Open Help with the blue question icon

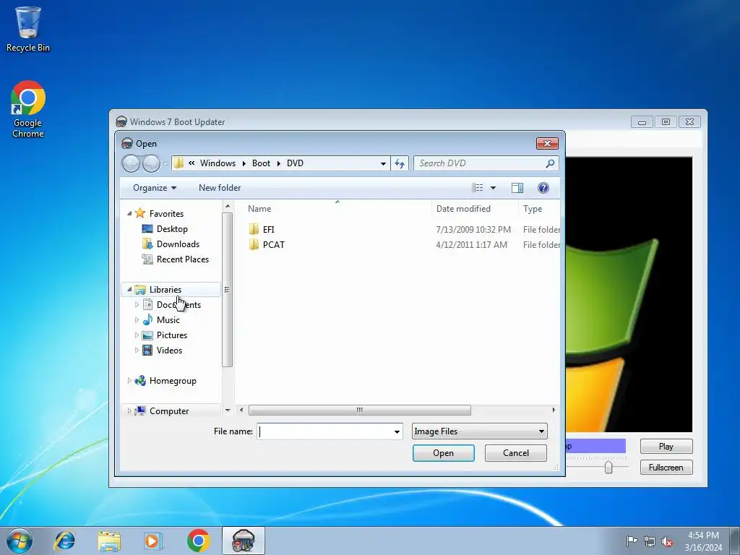tap(543, 188)
